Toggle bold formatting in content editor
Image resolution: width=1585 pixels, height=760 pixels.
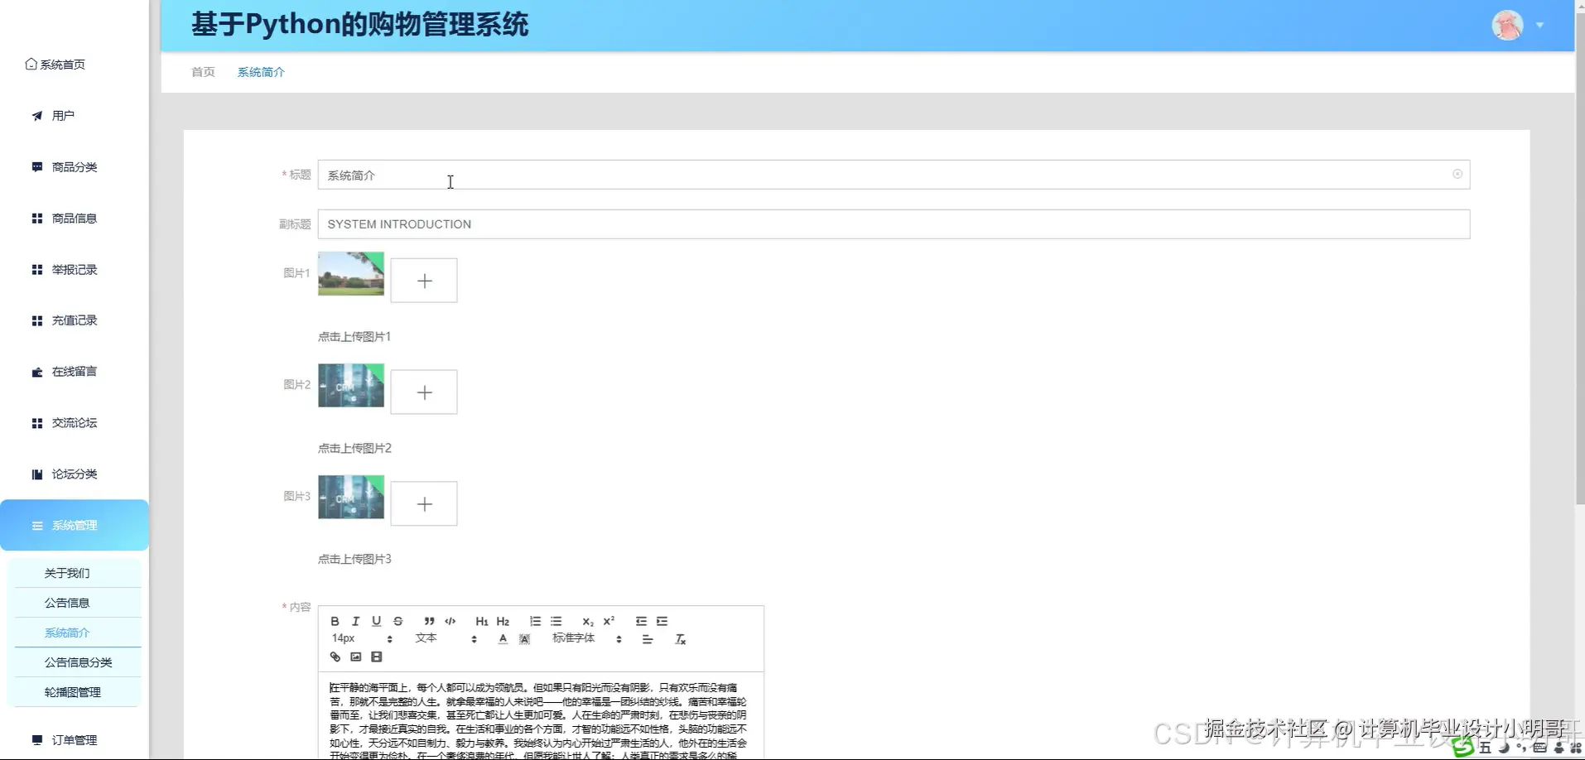click(x=334, y=621)
